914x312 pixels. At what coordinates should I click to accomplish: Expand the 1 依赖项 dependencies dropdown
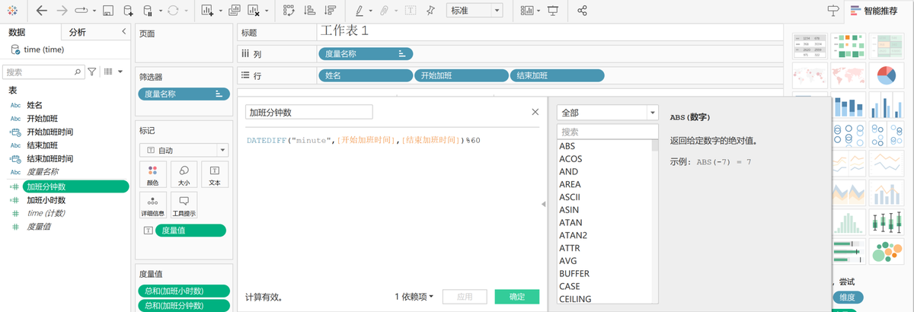click(414, 297)
